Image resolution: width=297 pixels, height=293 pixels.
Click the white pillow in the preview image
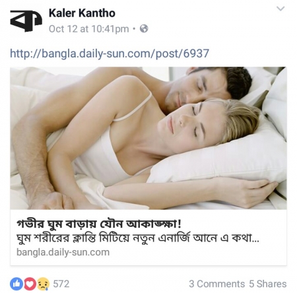pos(220,158)
